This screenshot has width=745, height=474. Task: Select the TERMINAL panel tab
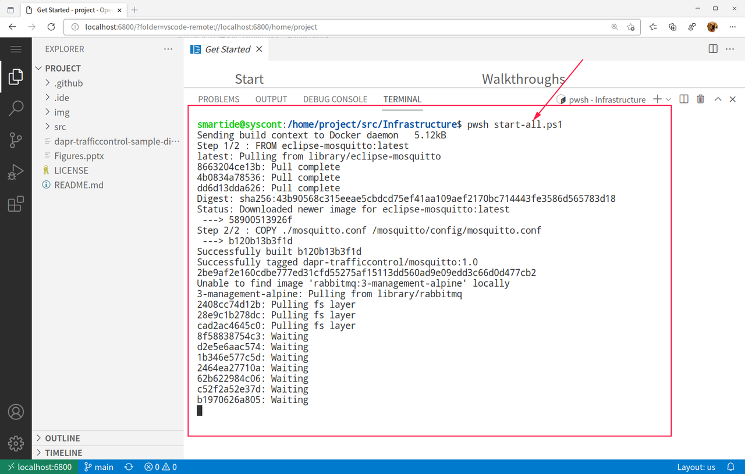(402, 99)
